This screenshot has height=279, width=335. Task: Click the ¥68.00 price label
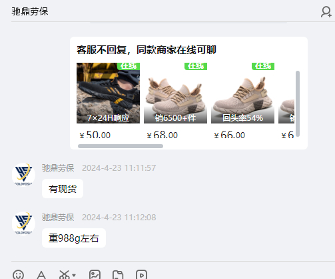pos(163,135)
